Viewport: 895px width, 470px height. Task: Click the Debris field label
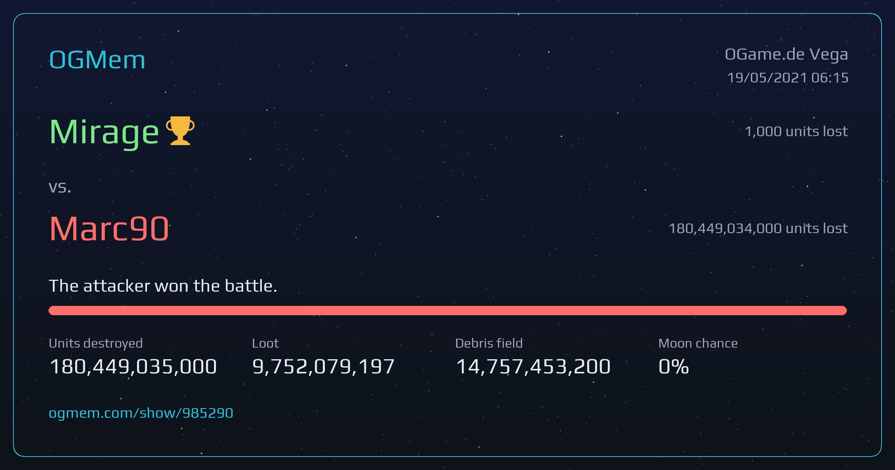click(x=489, y=343)
